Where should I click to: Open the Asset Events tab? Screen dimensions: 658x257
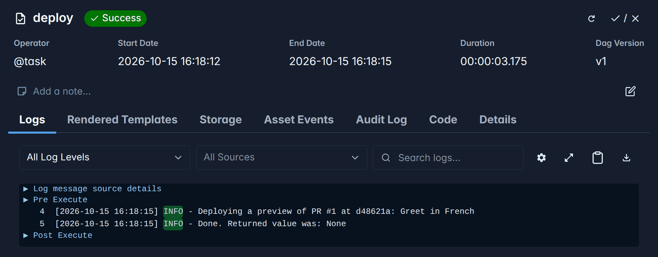pos(299,120)
